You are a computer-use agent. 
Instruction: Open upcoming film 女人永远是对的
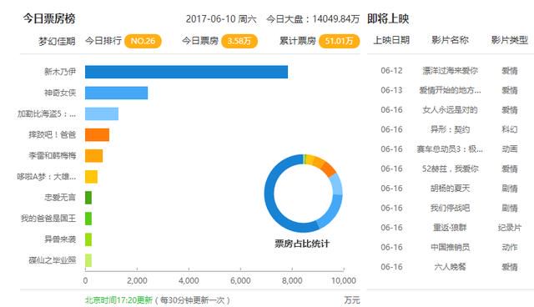pos(450,110)
